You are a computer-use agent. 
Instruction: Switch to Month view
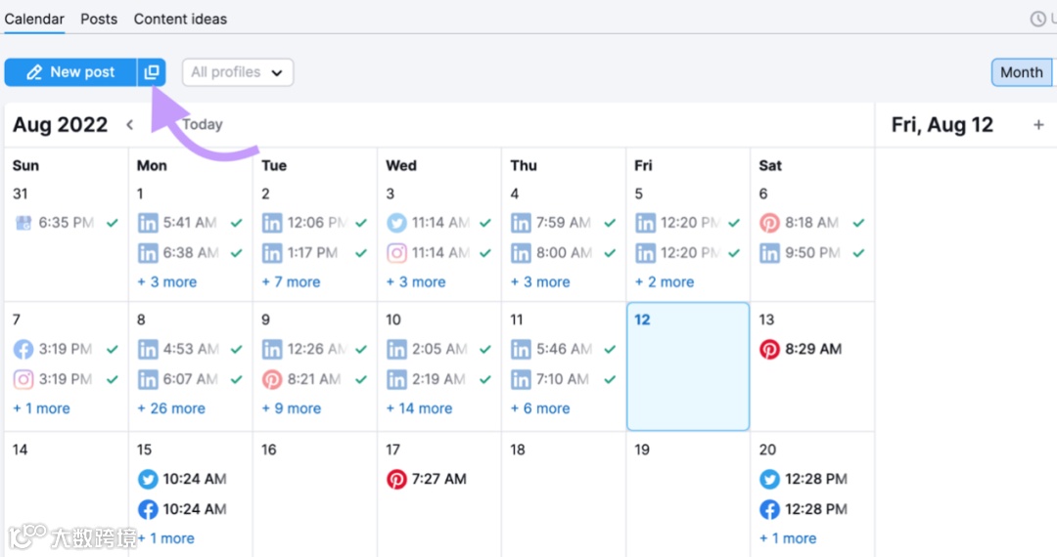1021,72
